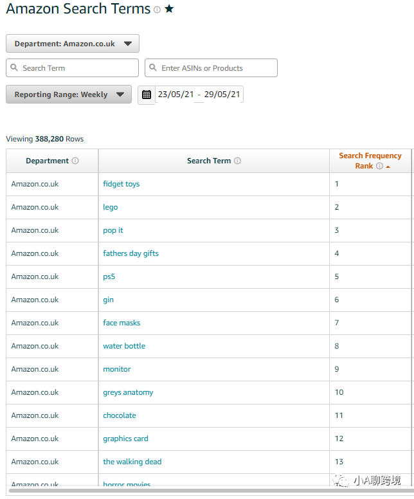Image resolution: width=414 pixels, height=499 pixels.
Task: Open the fidget toys search term link
Action: pos(122,184)
